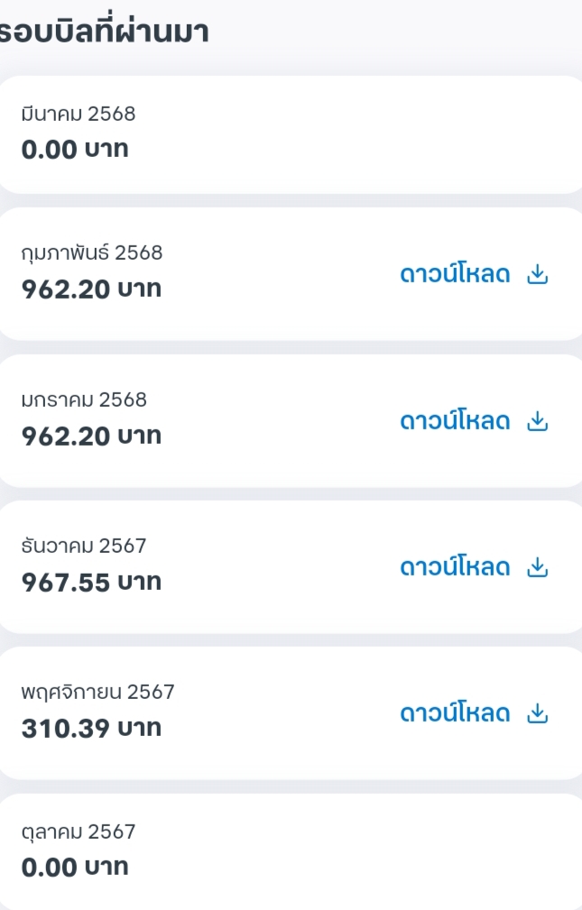
Task: Select the 0.00 บาท amount for ตุลาคม
Action: click(75, 867)
